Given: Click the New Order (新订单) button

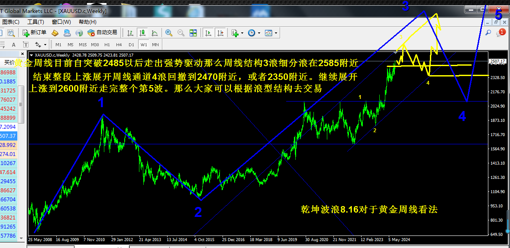Looking at the screenshot, I should (x=35, y=32).
